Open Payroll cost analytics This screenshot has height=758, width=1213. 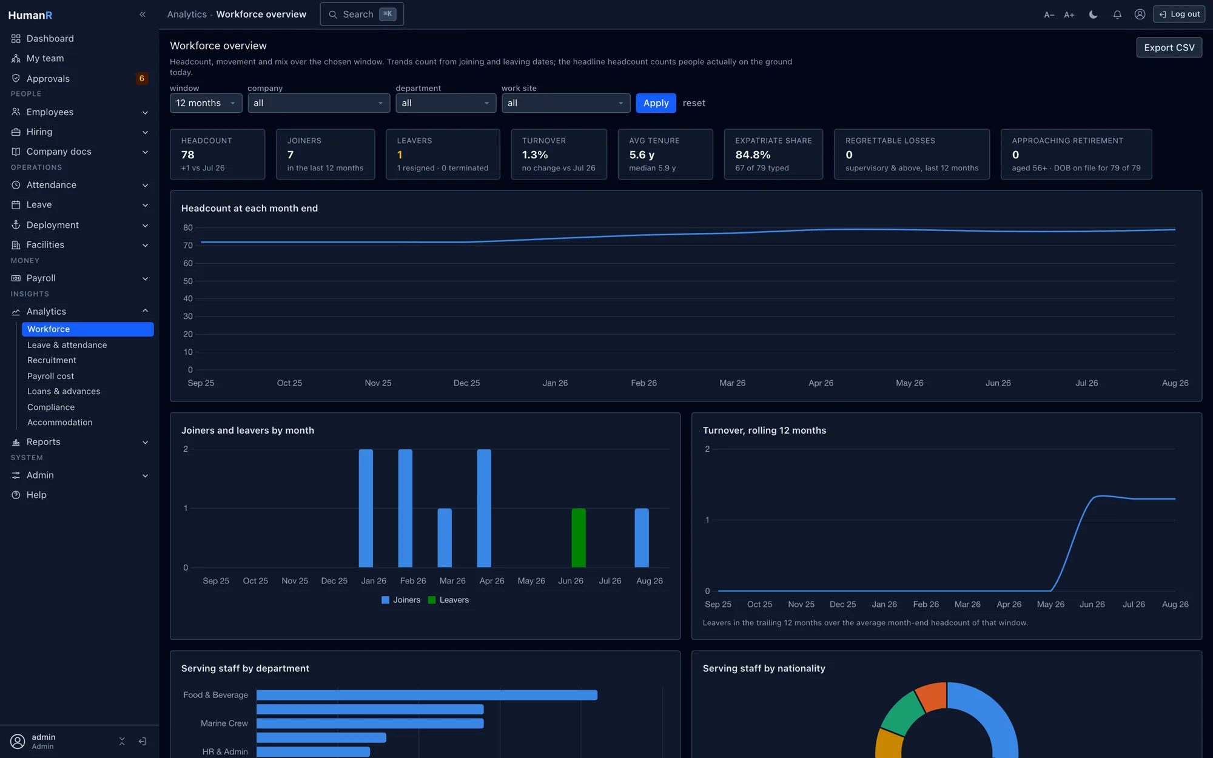pyautogui.click(x=50, y=376)
